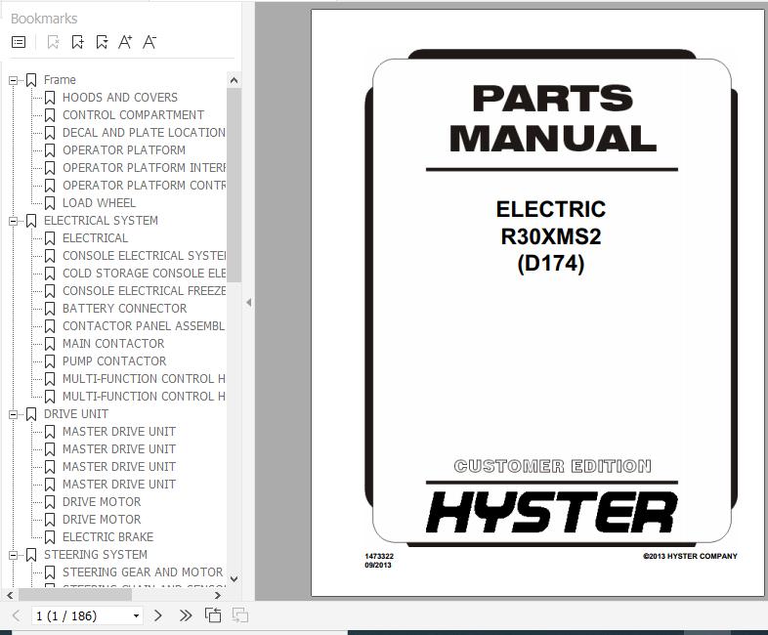The image size is (768, 635).
Task: Collapse the DRIVE UNIT bookmark group
Action: coord(14,414)
